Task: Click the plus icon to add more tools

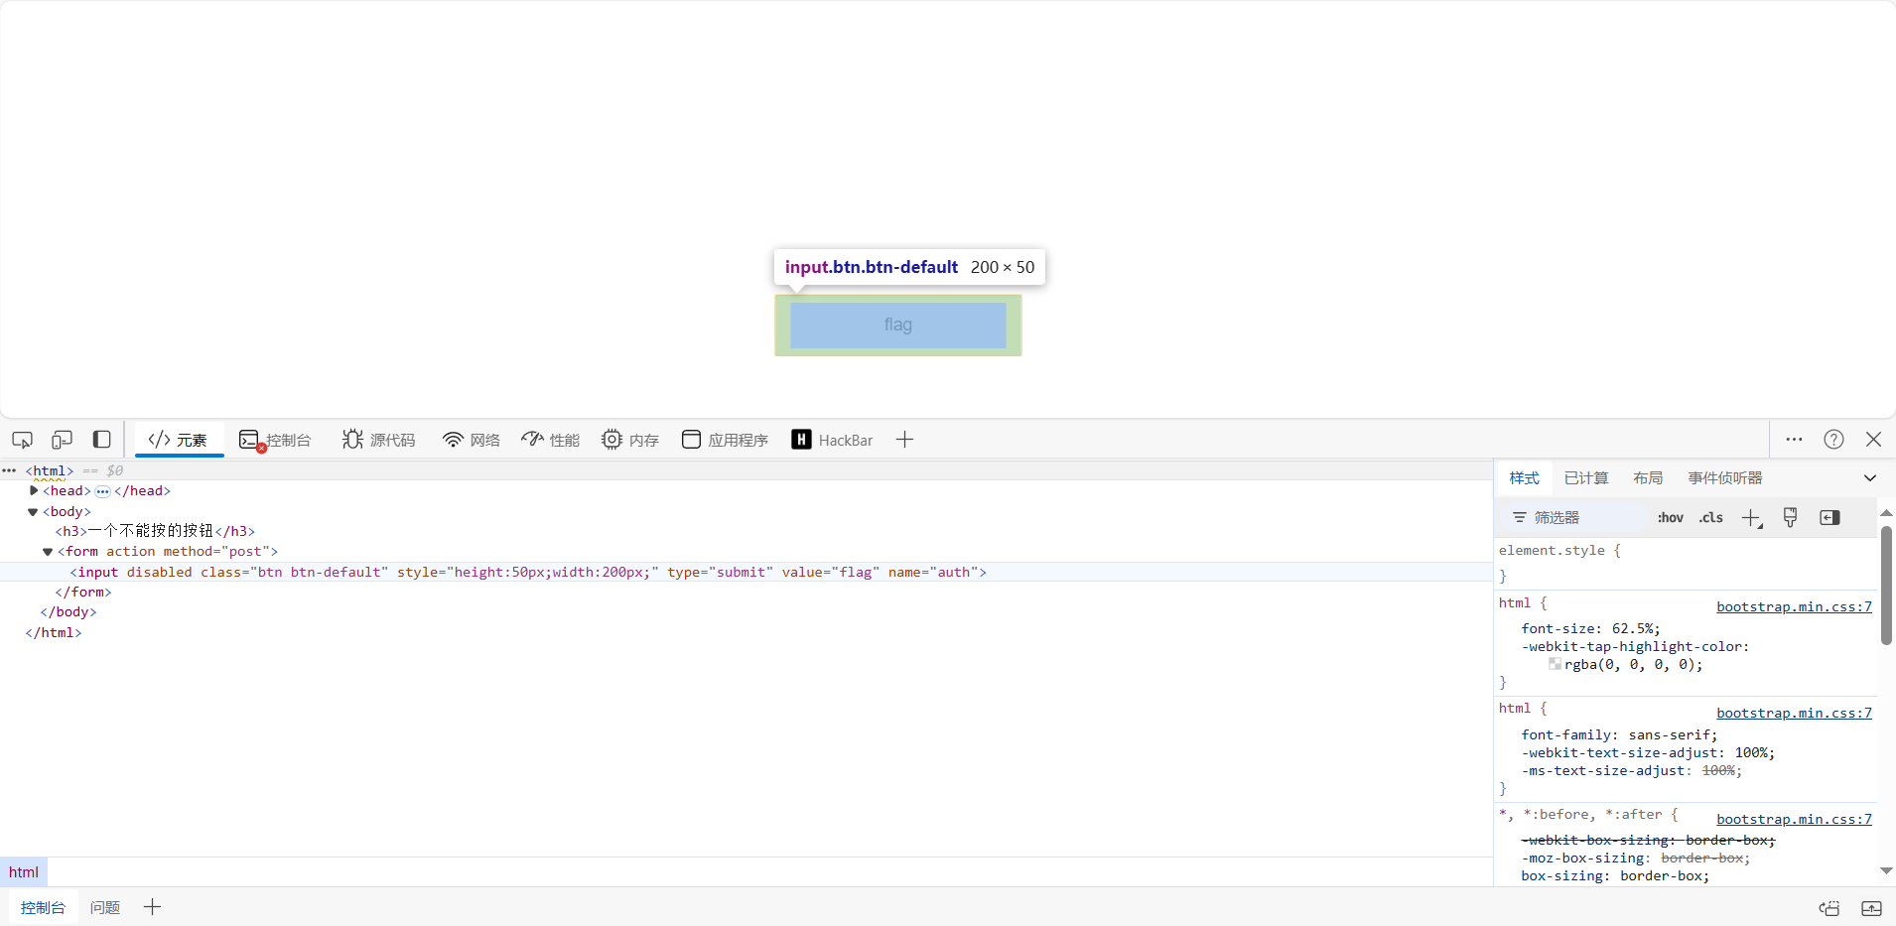Action: [x=904, y=440]
